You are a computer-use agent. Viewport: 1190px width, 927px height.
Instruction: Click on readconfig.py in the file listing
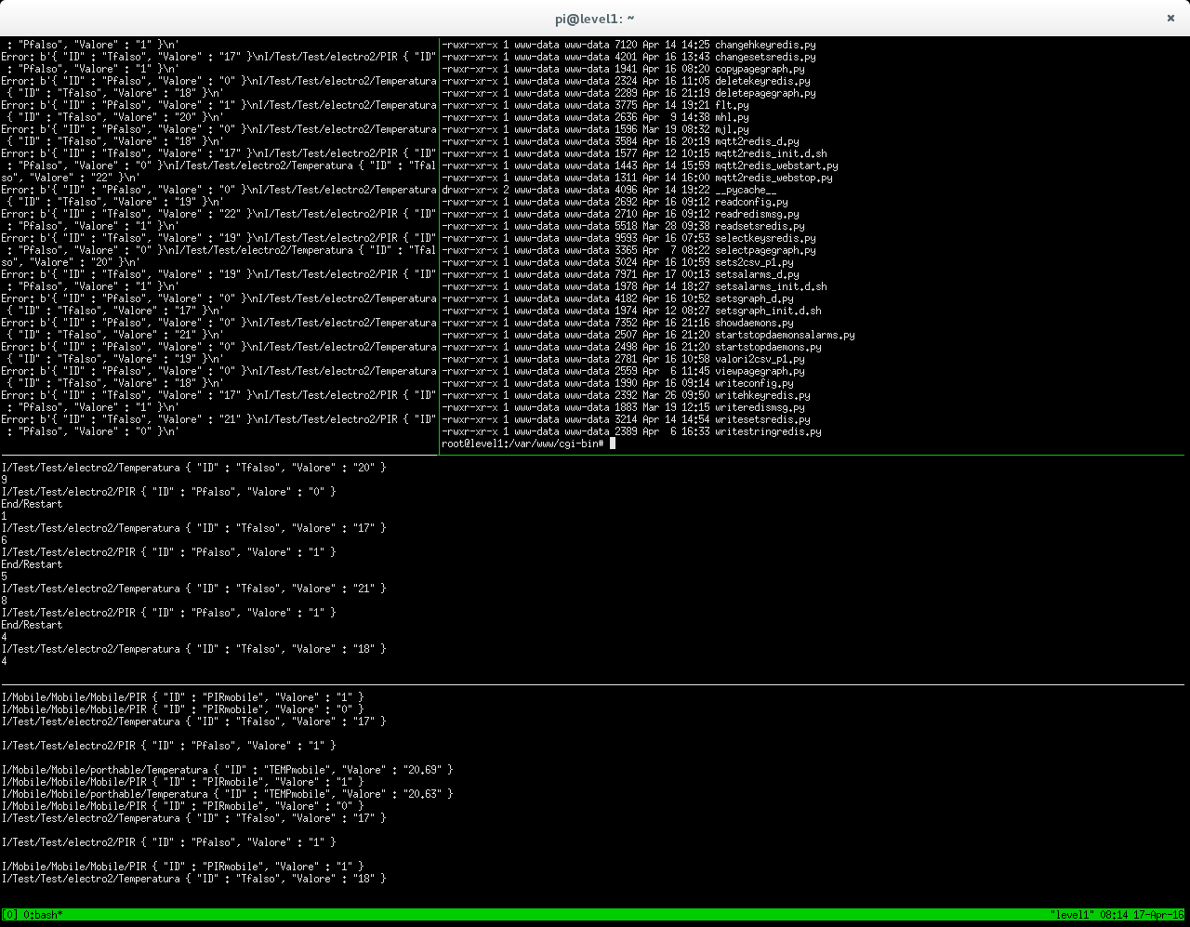(751, 202)
